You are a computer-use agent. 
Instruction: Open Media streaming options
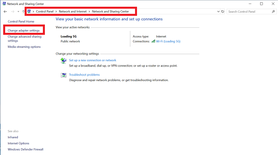[24, 47]
